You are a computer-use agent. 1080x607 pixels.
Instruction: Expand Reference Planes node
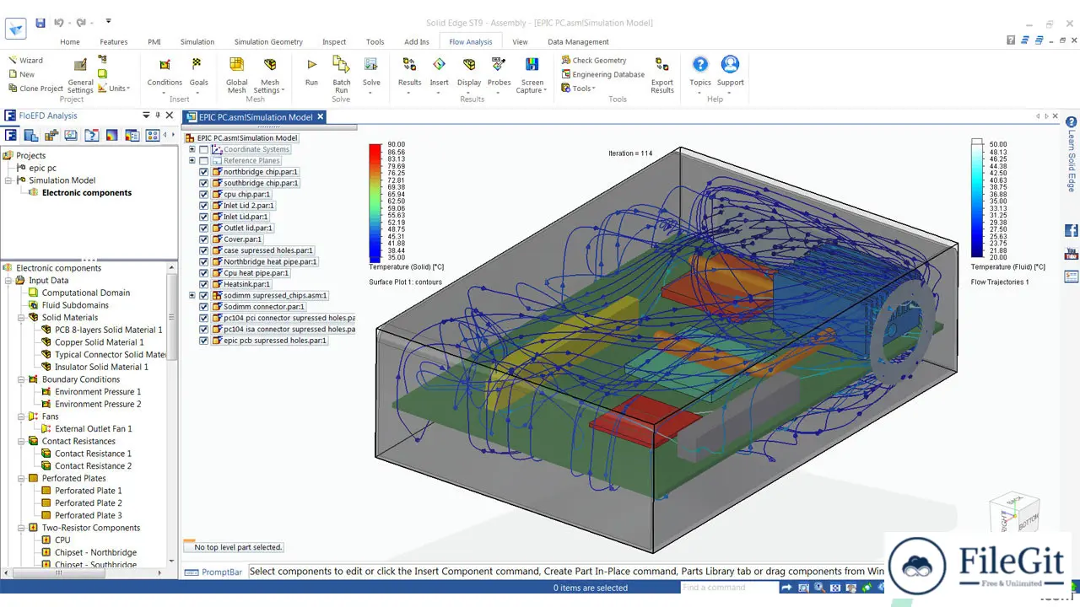point(192,160)
